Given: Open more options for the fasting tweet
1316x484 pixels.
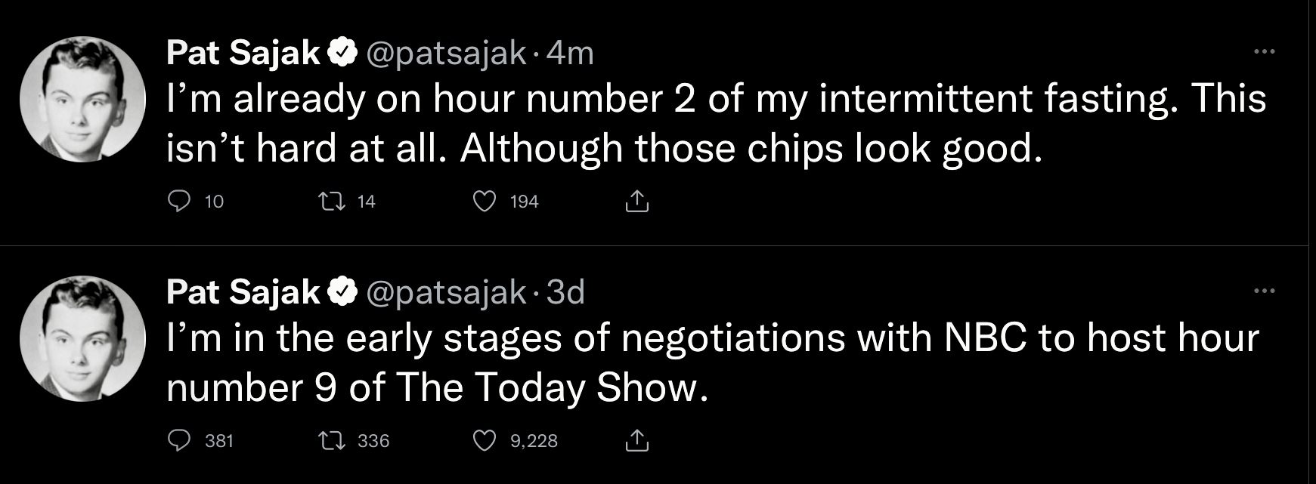Looking at the screenshot, I should click(x=1264, y=52).
